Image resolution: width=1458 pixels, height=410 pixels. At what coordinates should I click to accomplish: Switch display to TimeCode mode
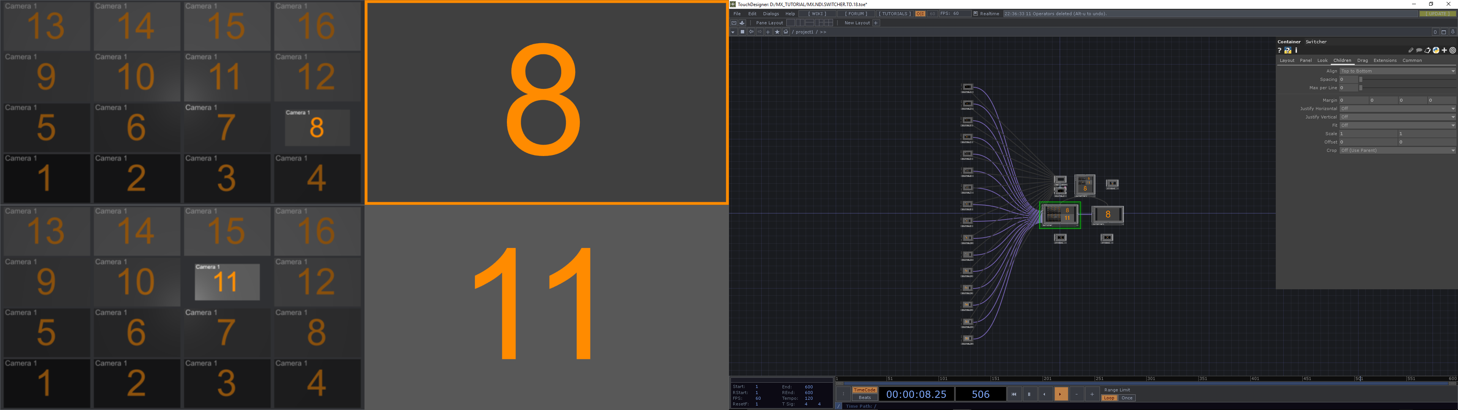coord(865,389)
